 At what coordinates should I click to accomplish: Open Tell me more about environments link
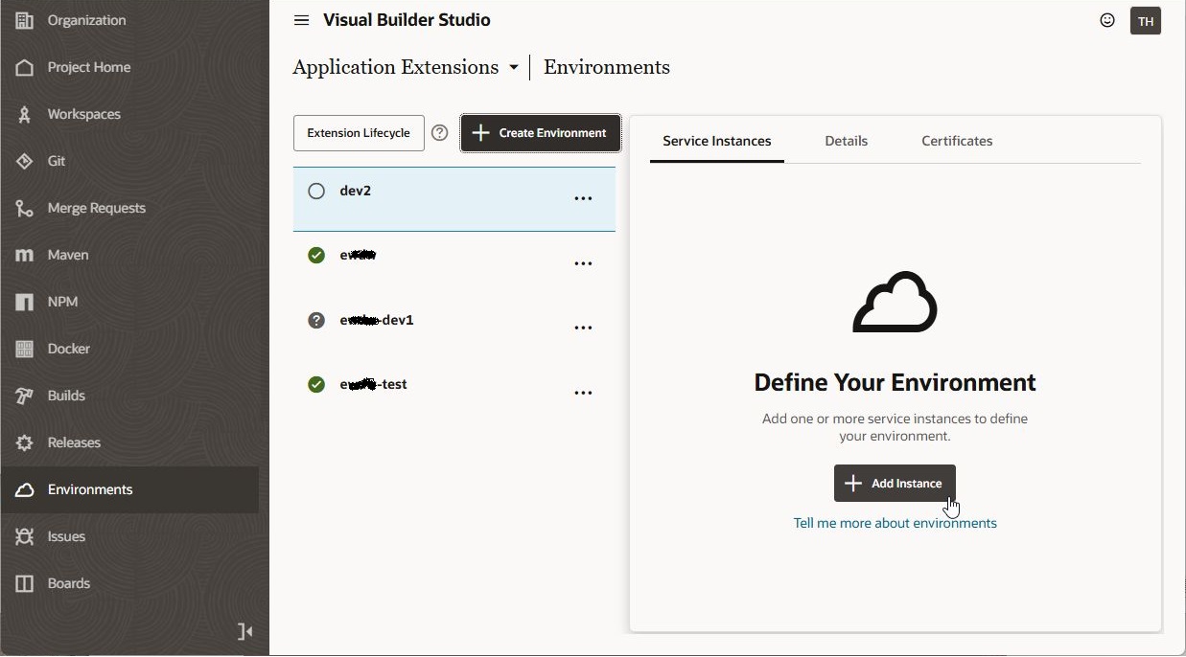[x=895, y=523]
